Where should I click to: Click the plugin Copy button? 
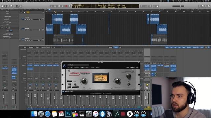tap(82, 68)
